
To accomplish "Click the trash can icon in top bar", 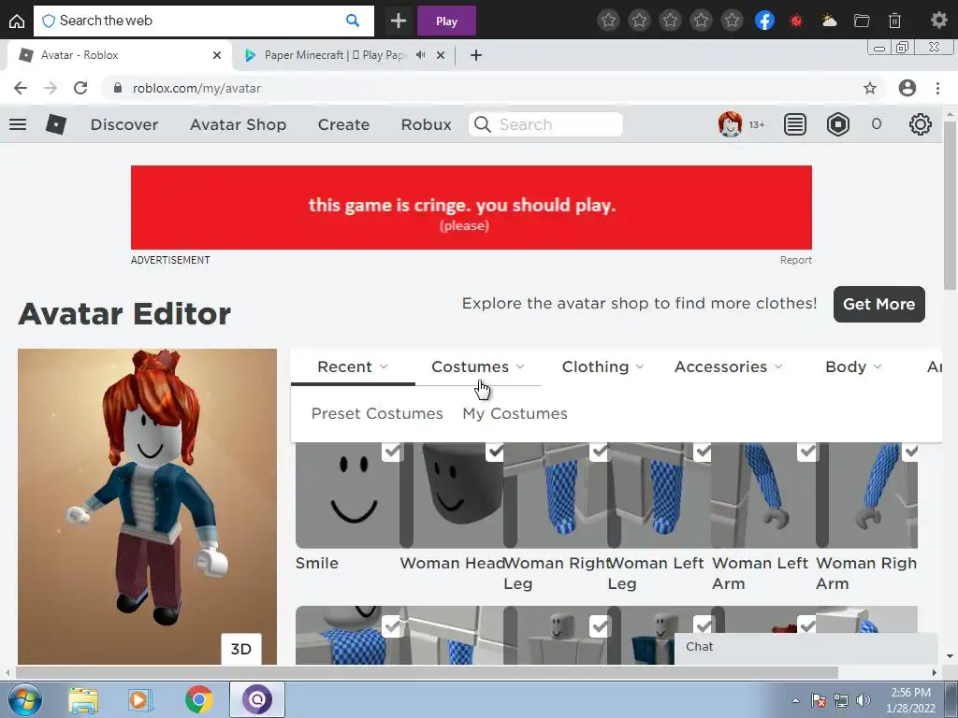I will coord(894,22).
